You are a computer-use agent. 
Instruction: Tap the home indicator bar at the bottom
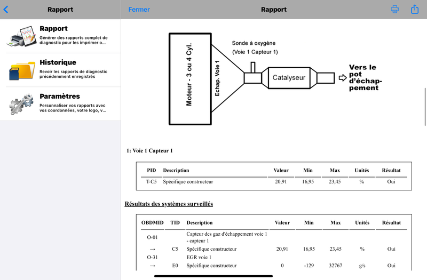(x=213, y=276)
